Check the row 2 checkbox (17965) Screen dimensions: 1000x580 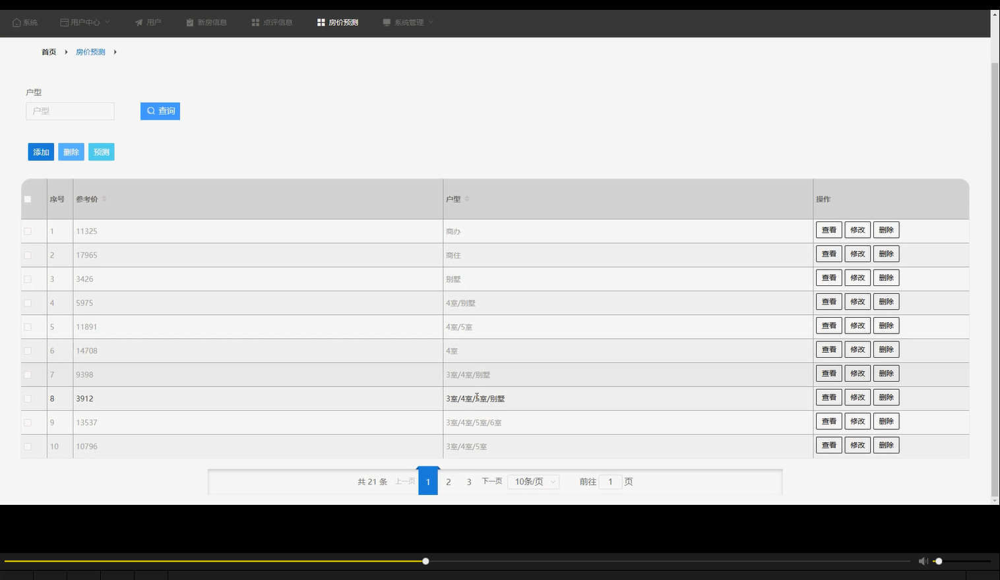(28, 255)
